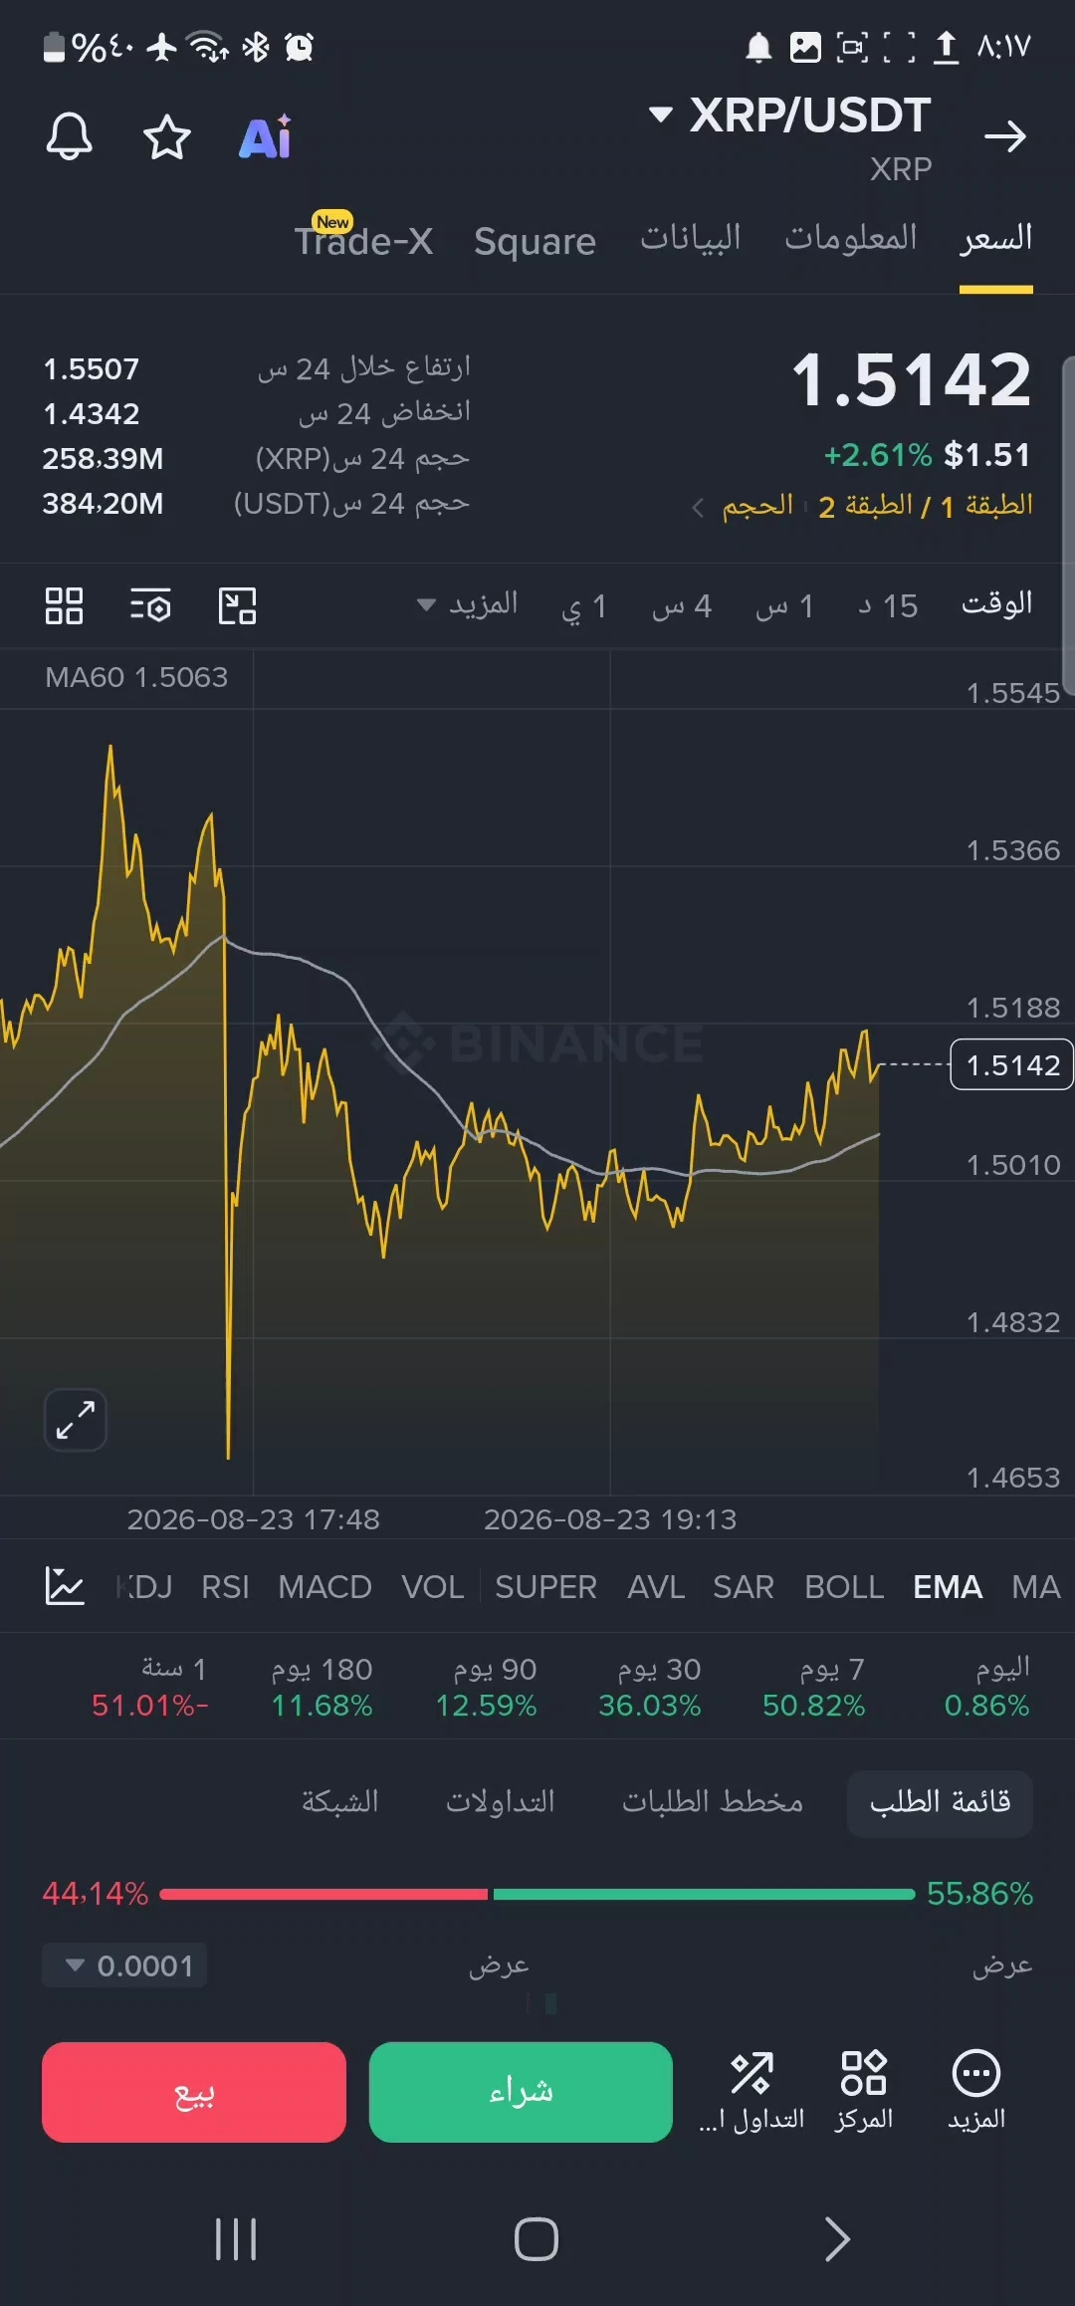Tap the 7 يوم performance 50.82%
Image resolution: width=1075 pixels, height=2306 pixels.
814,1706
